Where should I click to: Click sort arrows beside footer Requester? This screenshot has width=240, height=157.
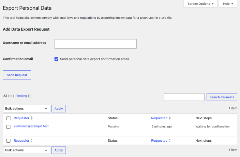[31, 141]
